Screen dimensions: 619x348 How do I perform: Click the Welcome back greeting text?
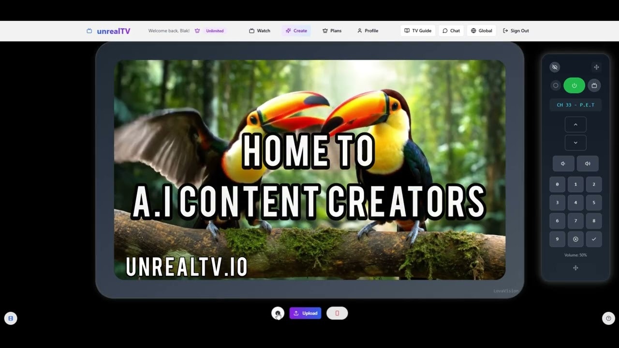[x=169, y=31]
